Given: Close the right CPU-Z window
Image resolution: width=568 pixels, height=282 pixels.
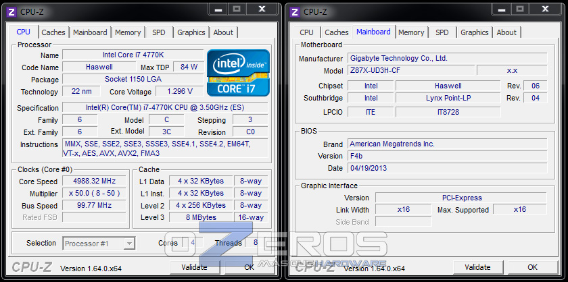Looking at the screenshot, I should [545, 9].
